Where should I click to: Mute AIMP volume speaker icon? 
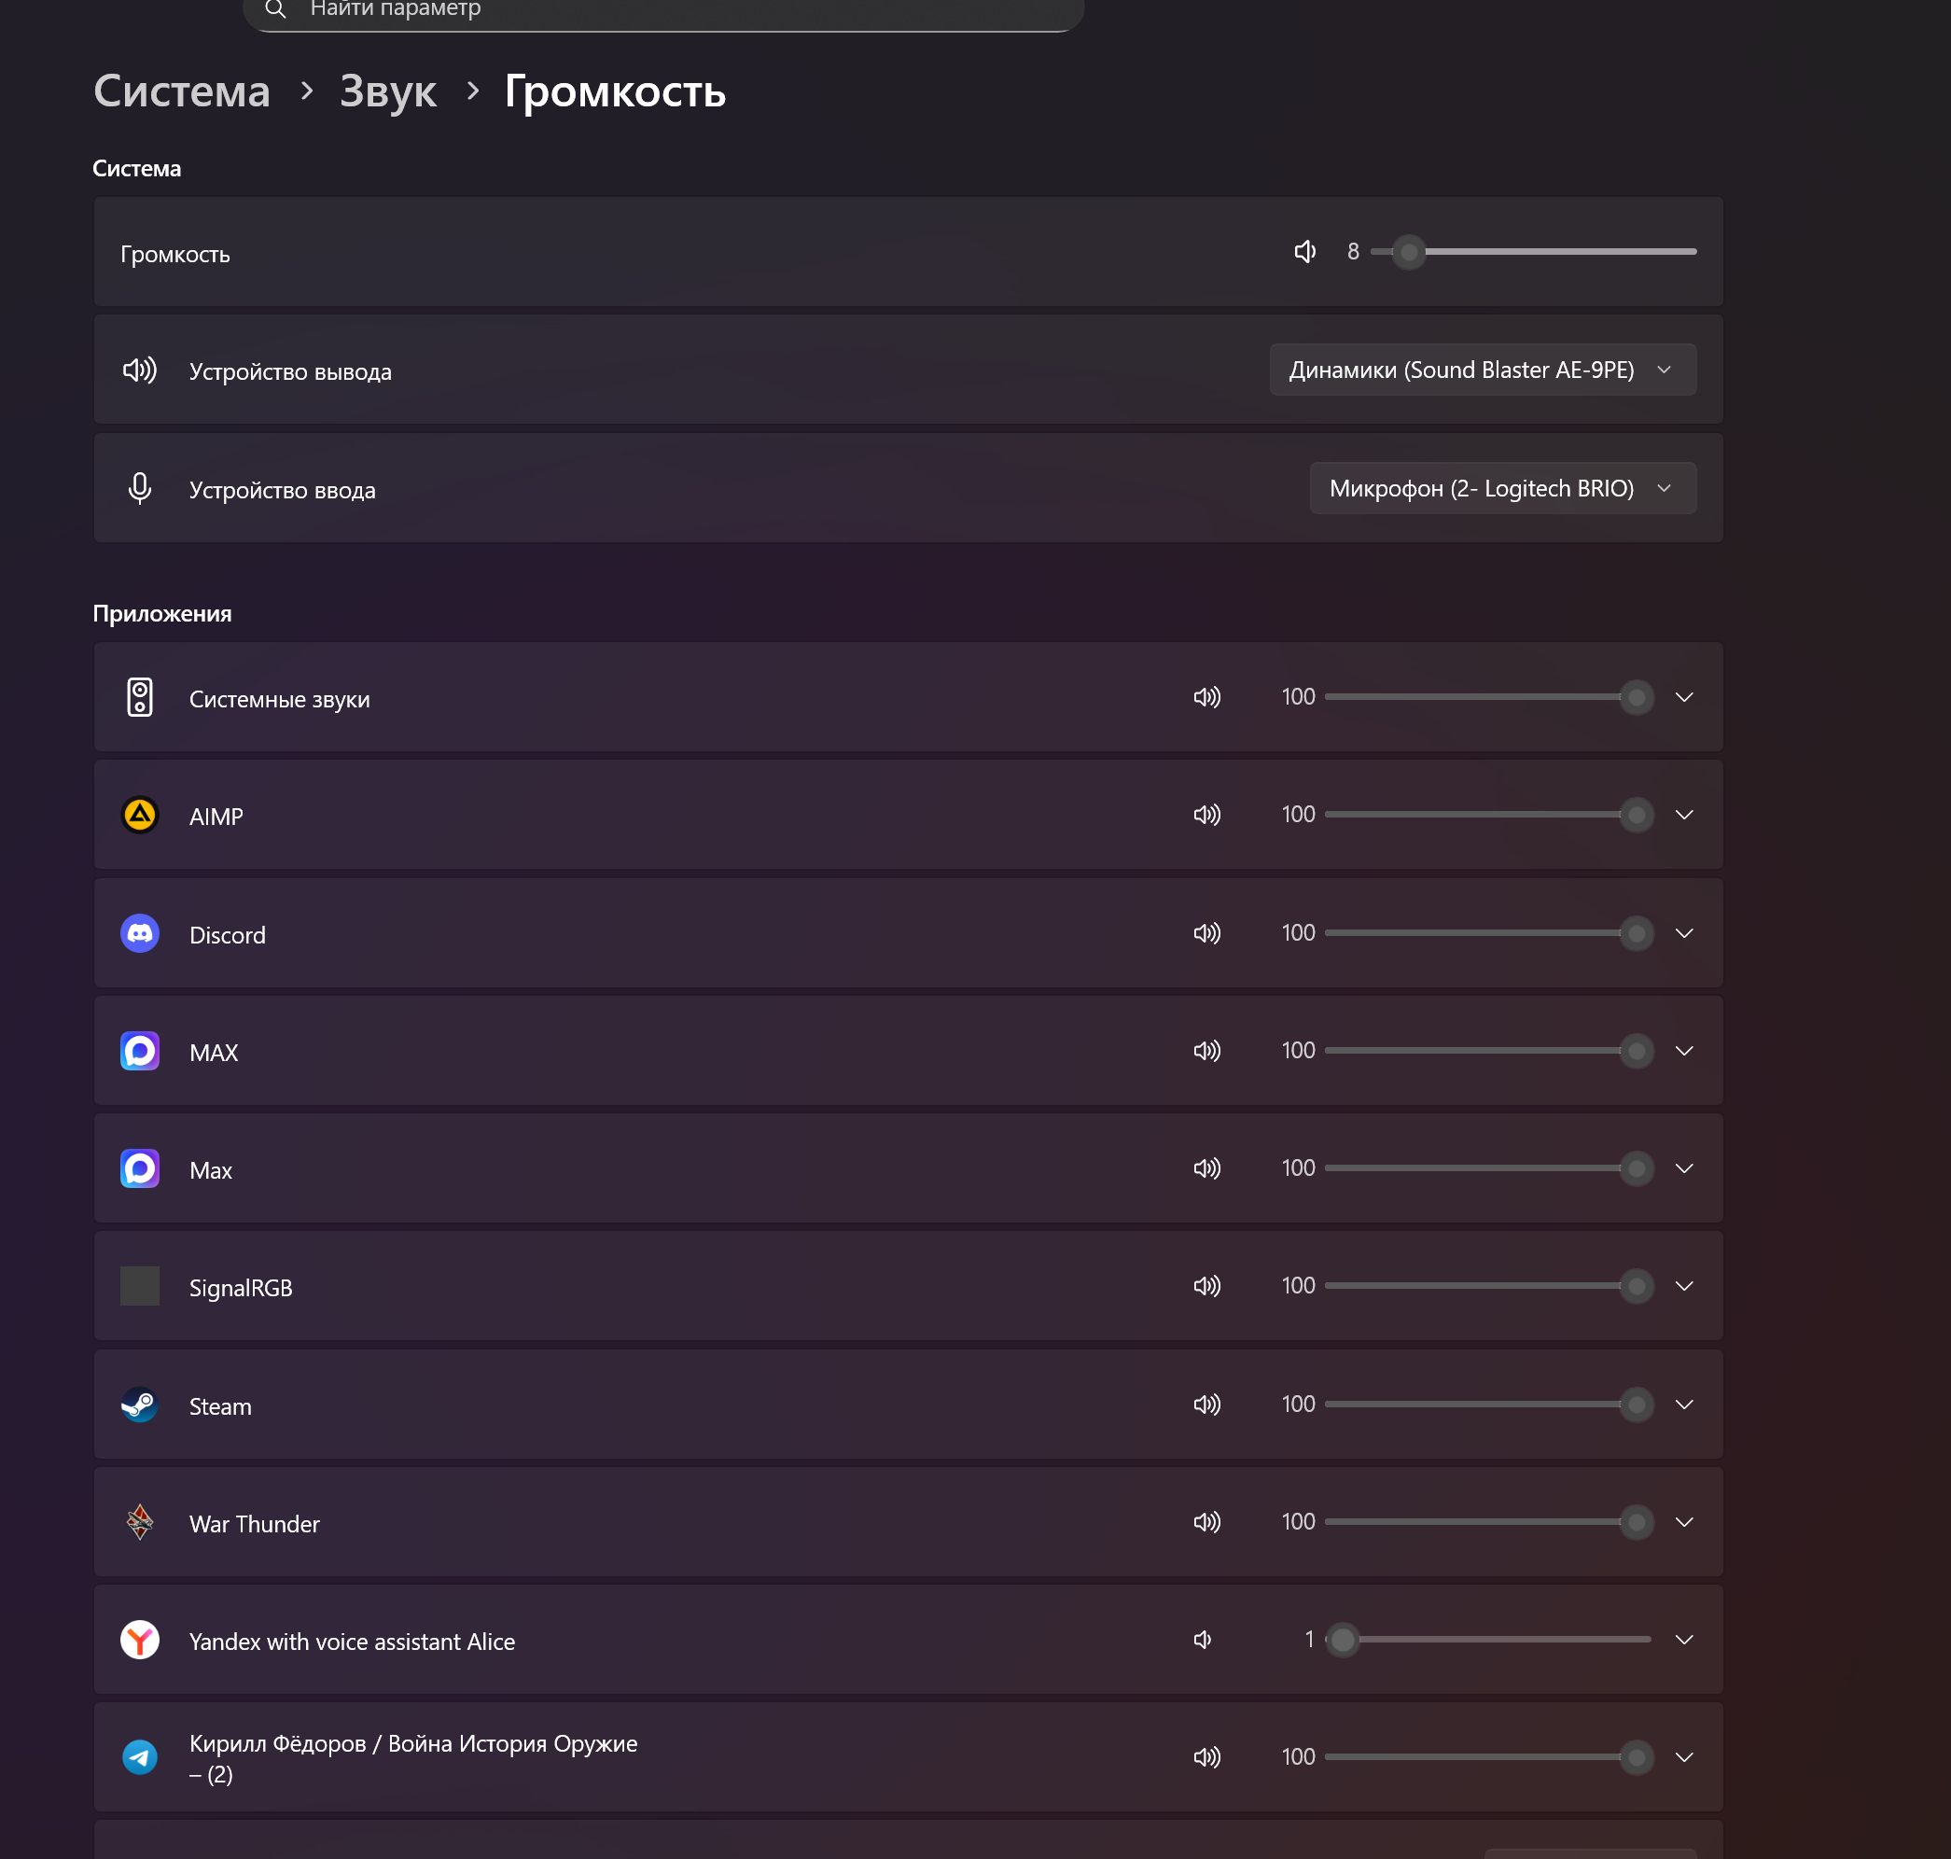(1206, 815)
